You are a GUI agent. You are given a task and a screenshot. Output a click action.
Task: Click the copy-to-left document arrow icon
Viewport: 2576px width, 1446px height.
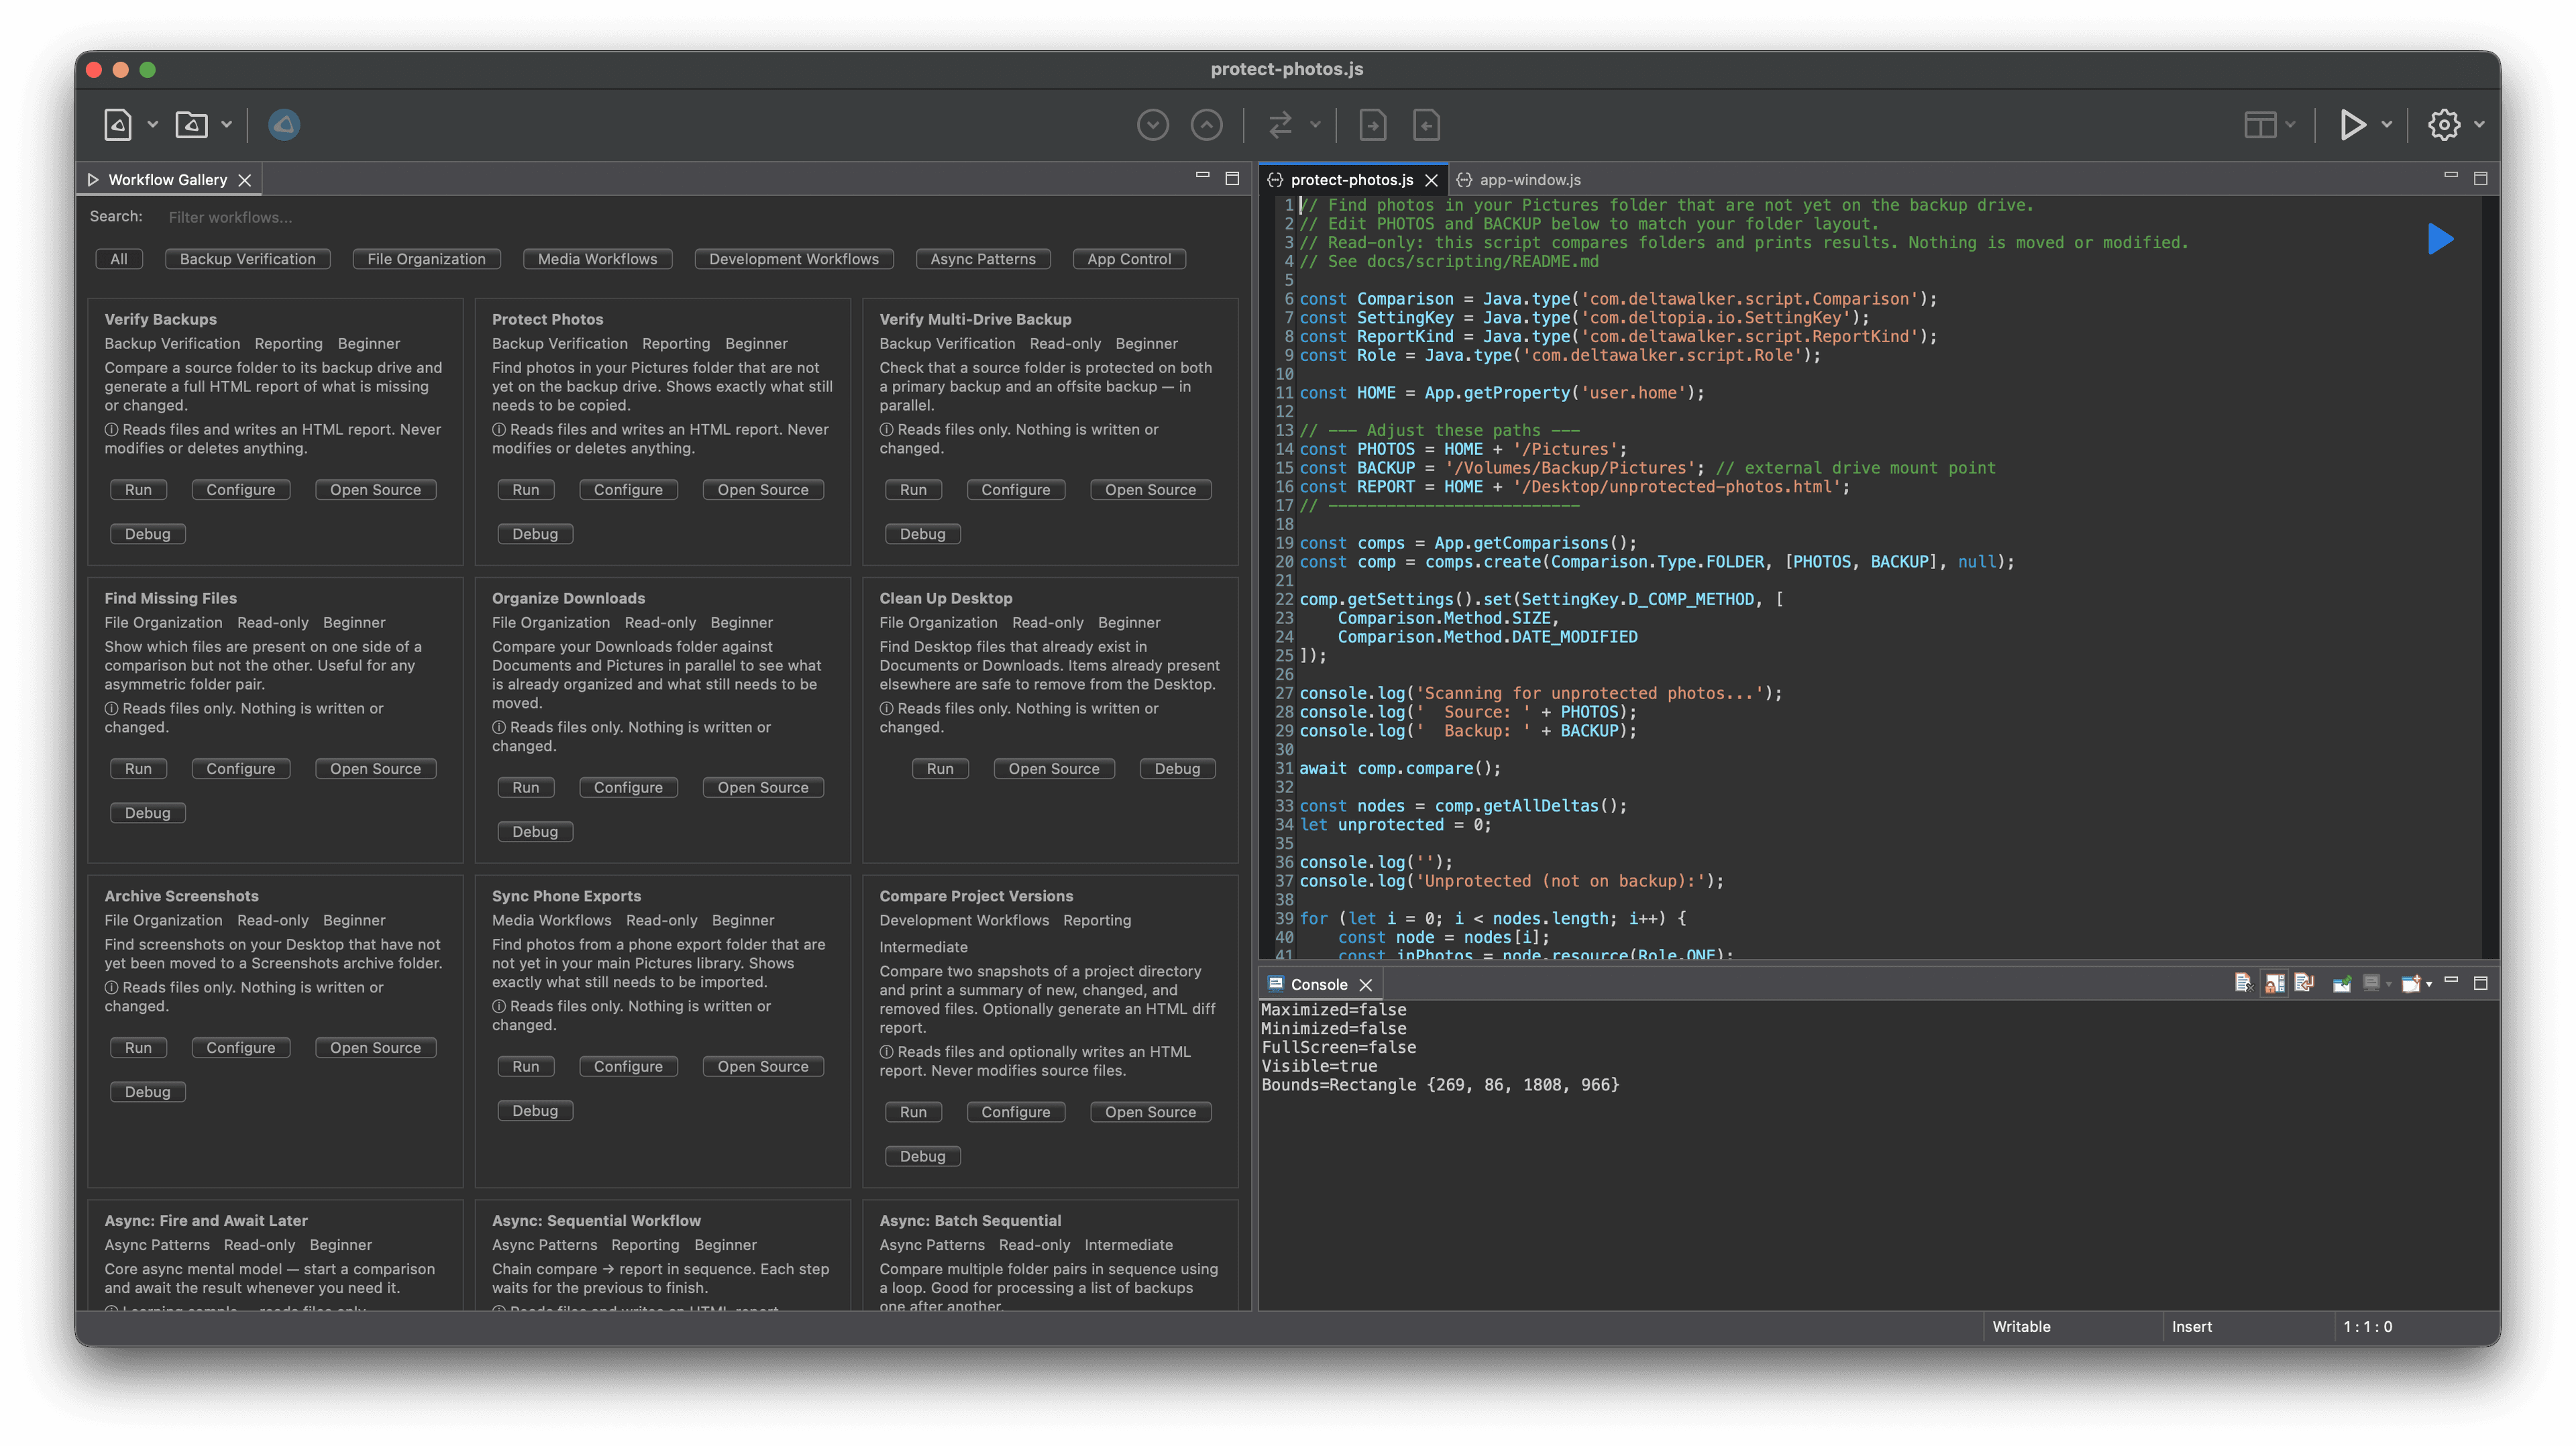pyautogui.click(x=1426, y=125)
